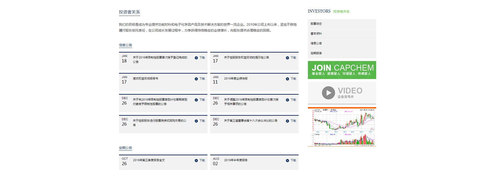Click download icon for 关于控股股东进行股票质押式回购交易的公告
The height and width of the screenshot is (170, 495).
click(196, 121)
